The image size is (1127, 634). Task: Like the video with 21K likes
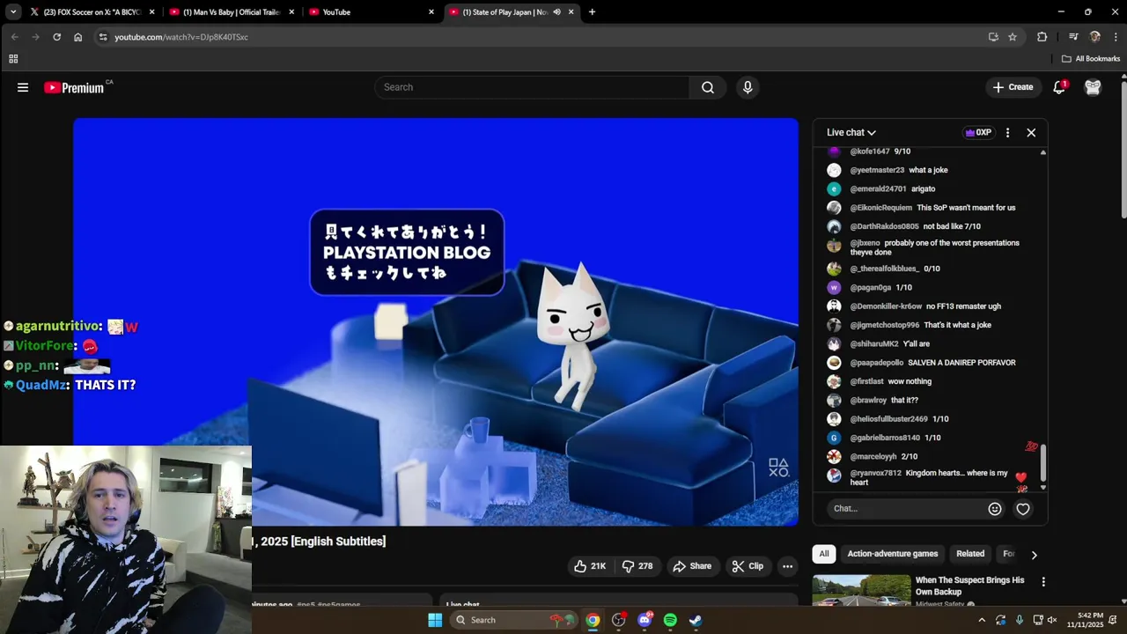[590, 566]
